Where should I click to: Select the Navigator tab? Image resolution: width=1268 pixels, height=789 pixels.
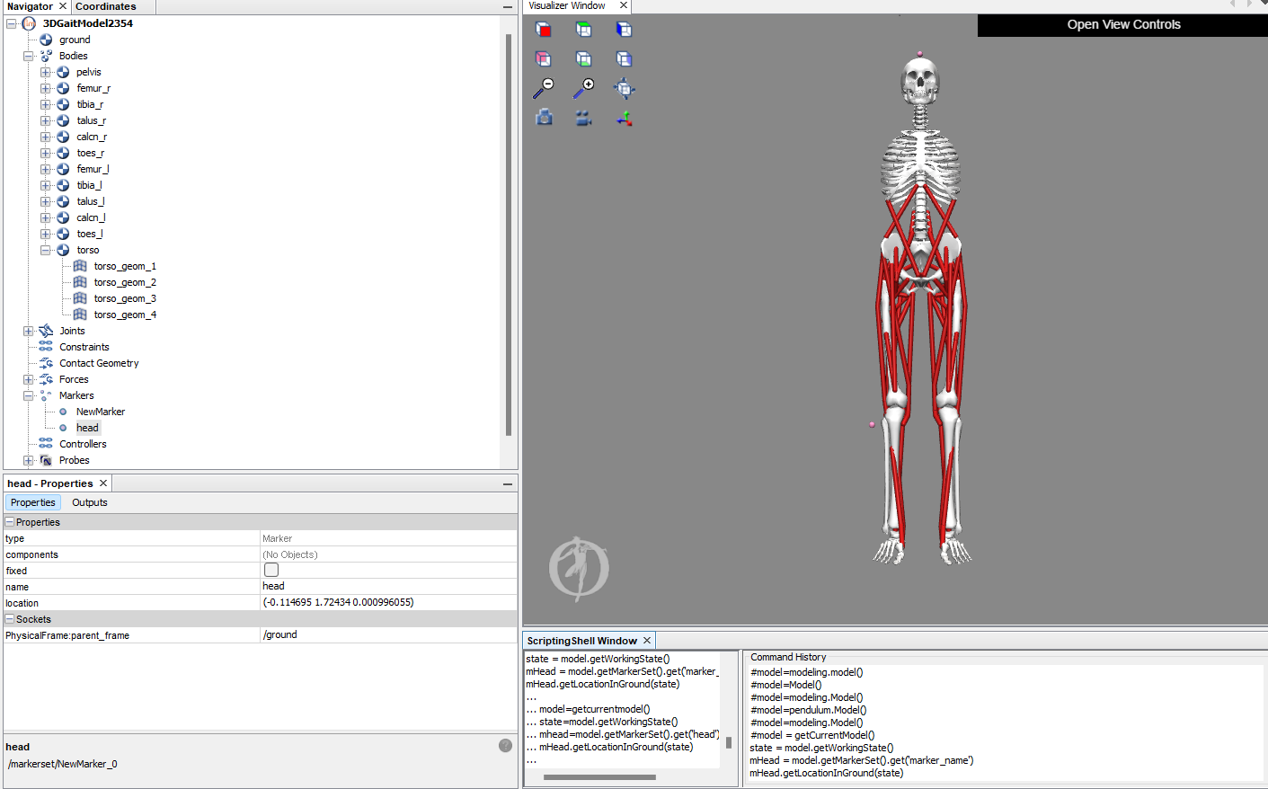[30, 6]
